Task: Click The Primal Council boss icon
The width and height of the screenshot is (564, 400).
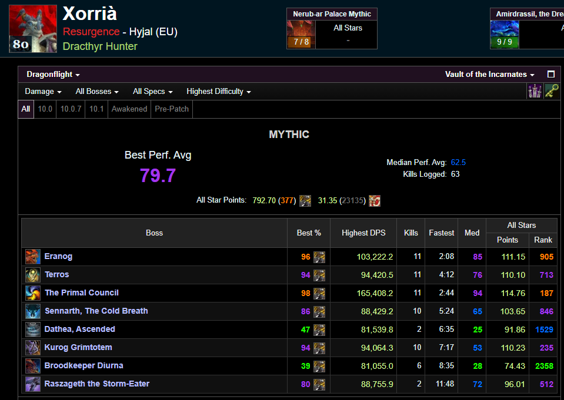Action: (x=33, y=293)
